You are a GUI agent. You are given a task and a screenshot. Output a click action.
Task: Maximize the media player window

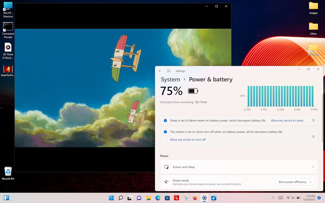(217, 6)
